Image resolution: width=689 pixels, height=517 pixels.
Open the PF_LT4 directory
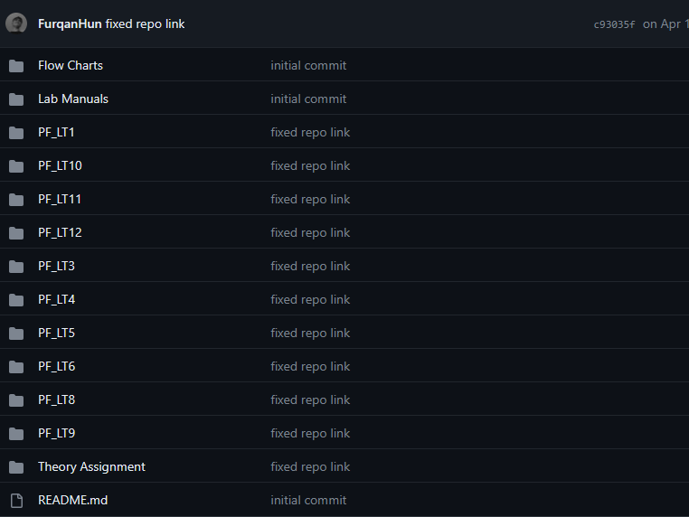click(x=56, y=299)
